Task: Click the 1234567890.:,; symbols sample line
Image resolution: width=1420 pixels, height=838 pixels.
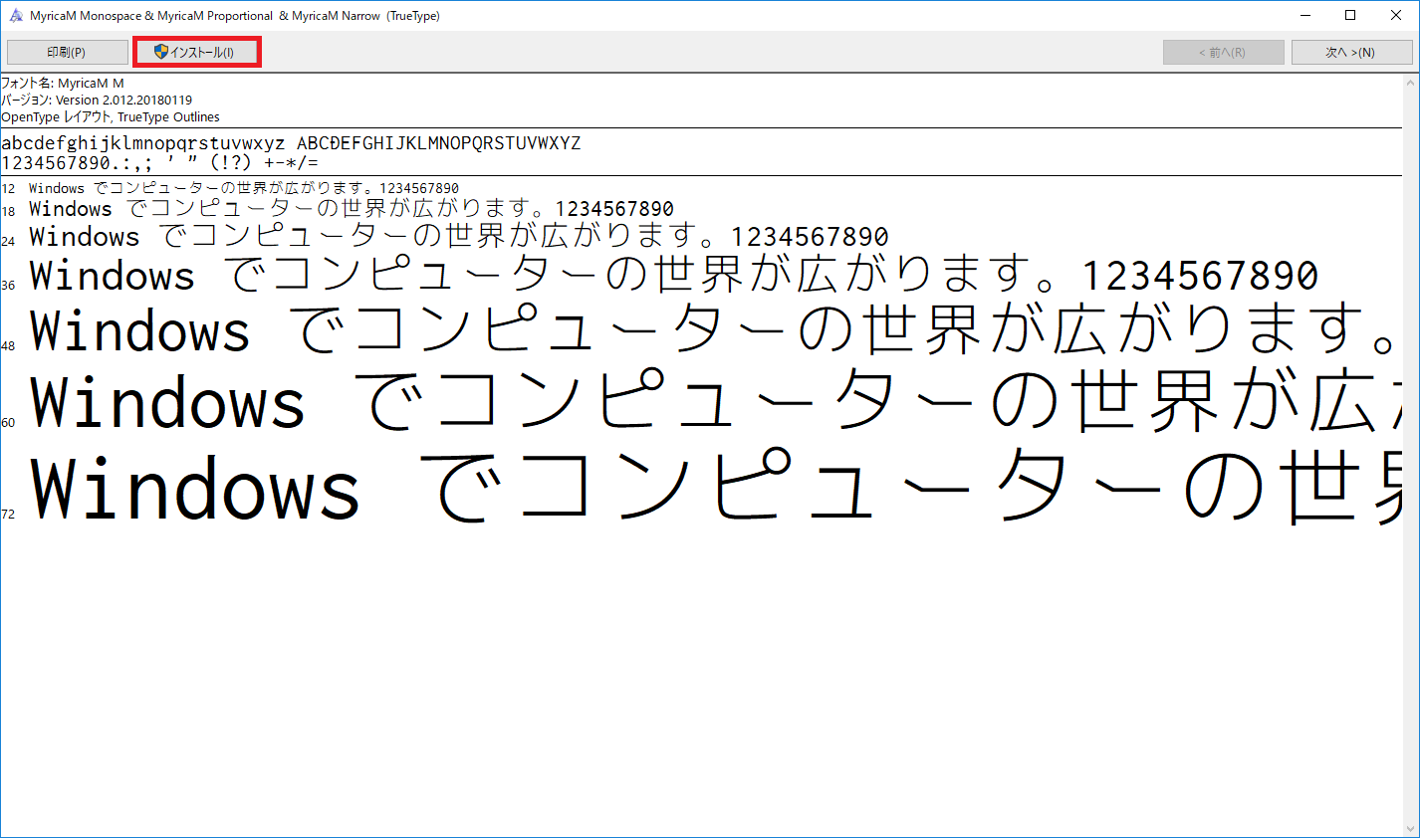Action: pos(160,163)
